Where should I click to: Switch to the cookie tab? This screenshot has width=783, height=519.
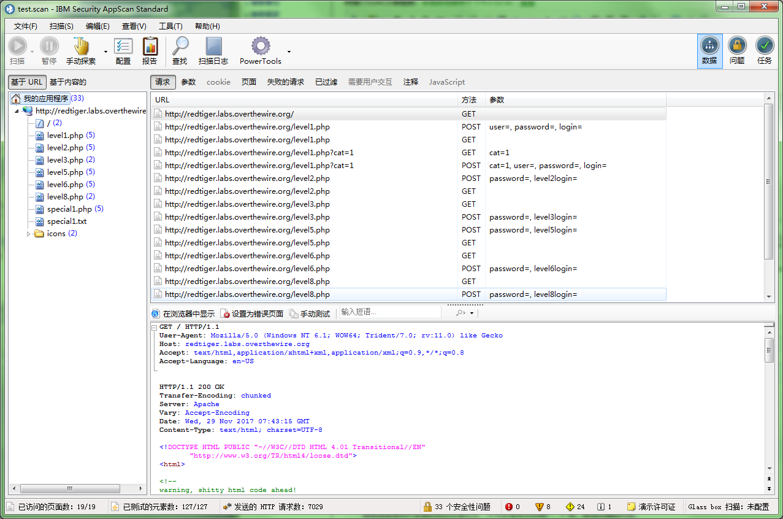[x=218, y=82]
